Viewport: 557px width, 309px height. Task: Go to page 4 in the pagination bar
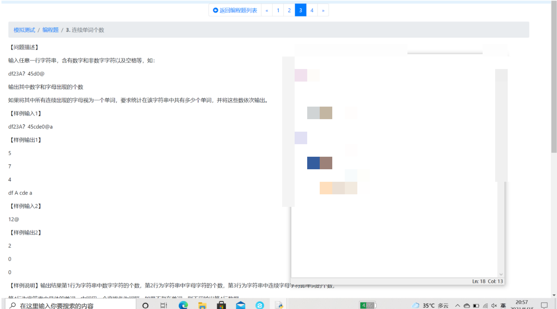point(312,10)
